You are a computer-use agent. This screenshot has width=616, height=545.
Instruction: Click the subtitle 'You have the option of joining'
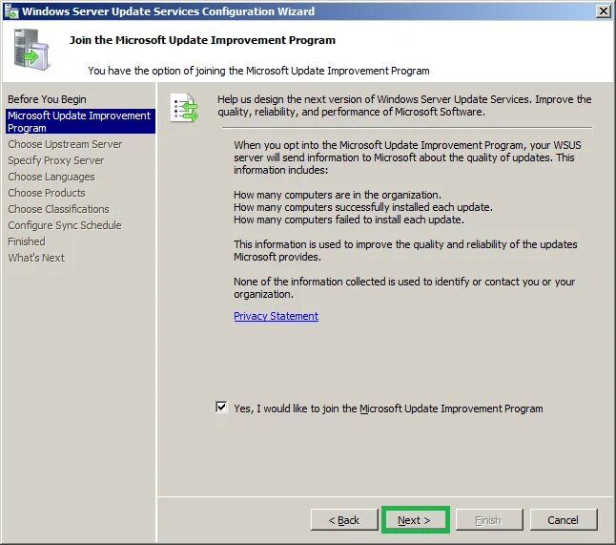click(x=258, y=71)
